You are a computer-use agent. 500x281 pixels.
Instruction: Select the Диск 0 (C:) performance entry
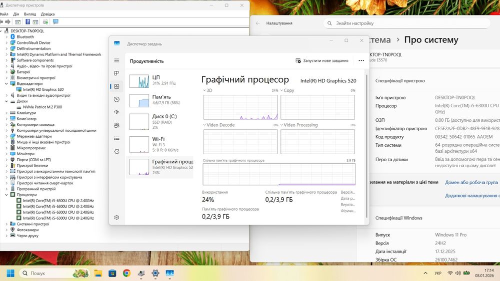pos(159,122)
